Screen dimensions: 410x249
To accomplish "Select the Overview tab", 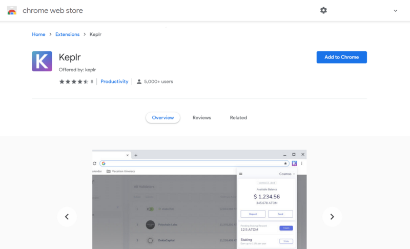I will coord(162,117).
